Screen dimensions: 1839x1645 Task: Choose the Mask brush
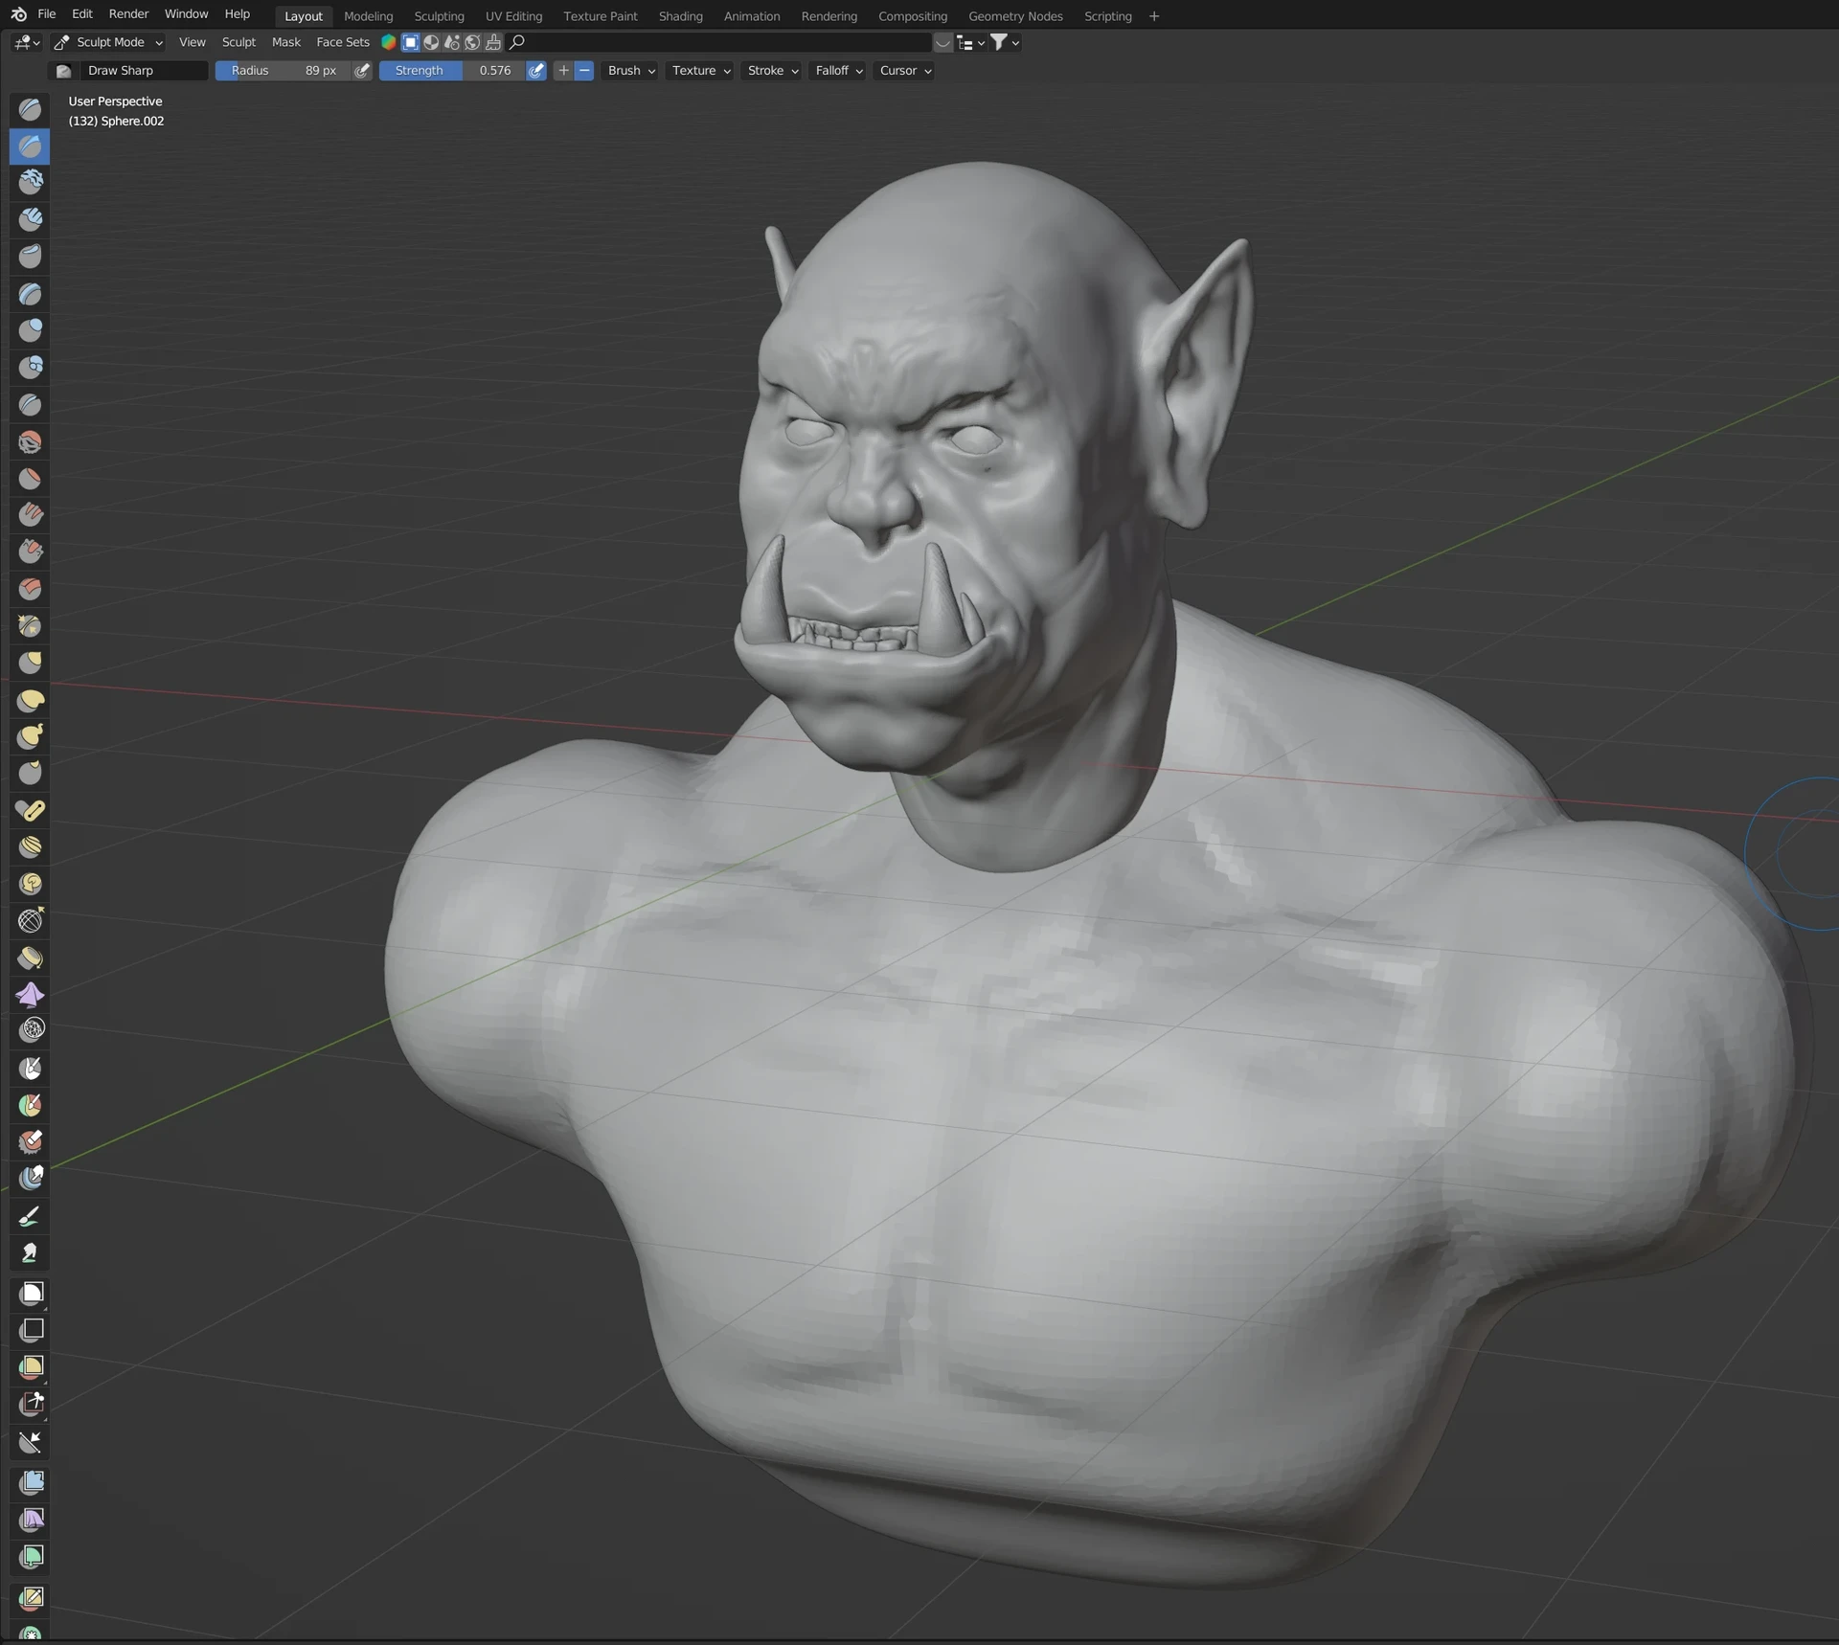[30, 1069]
